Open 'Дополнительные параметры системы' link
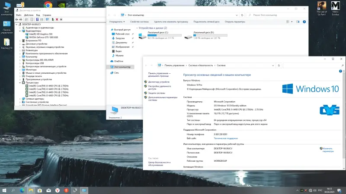 coord(163,99)
